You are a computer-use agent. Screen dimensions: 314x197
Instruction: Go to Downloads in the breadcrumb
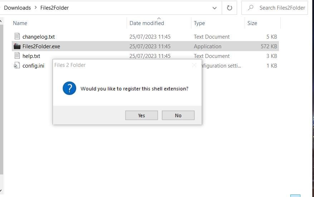[18, 8]
